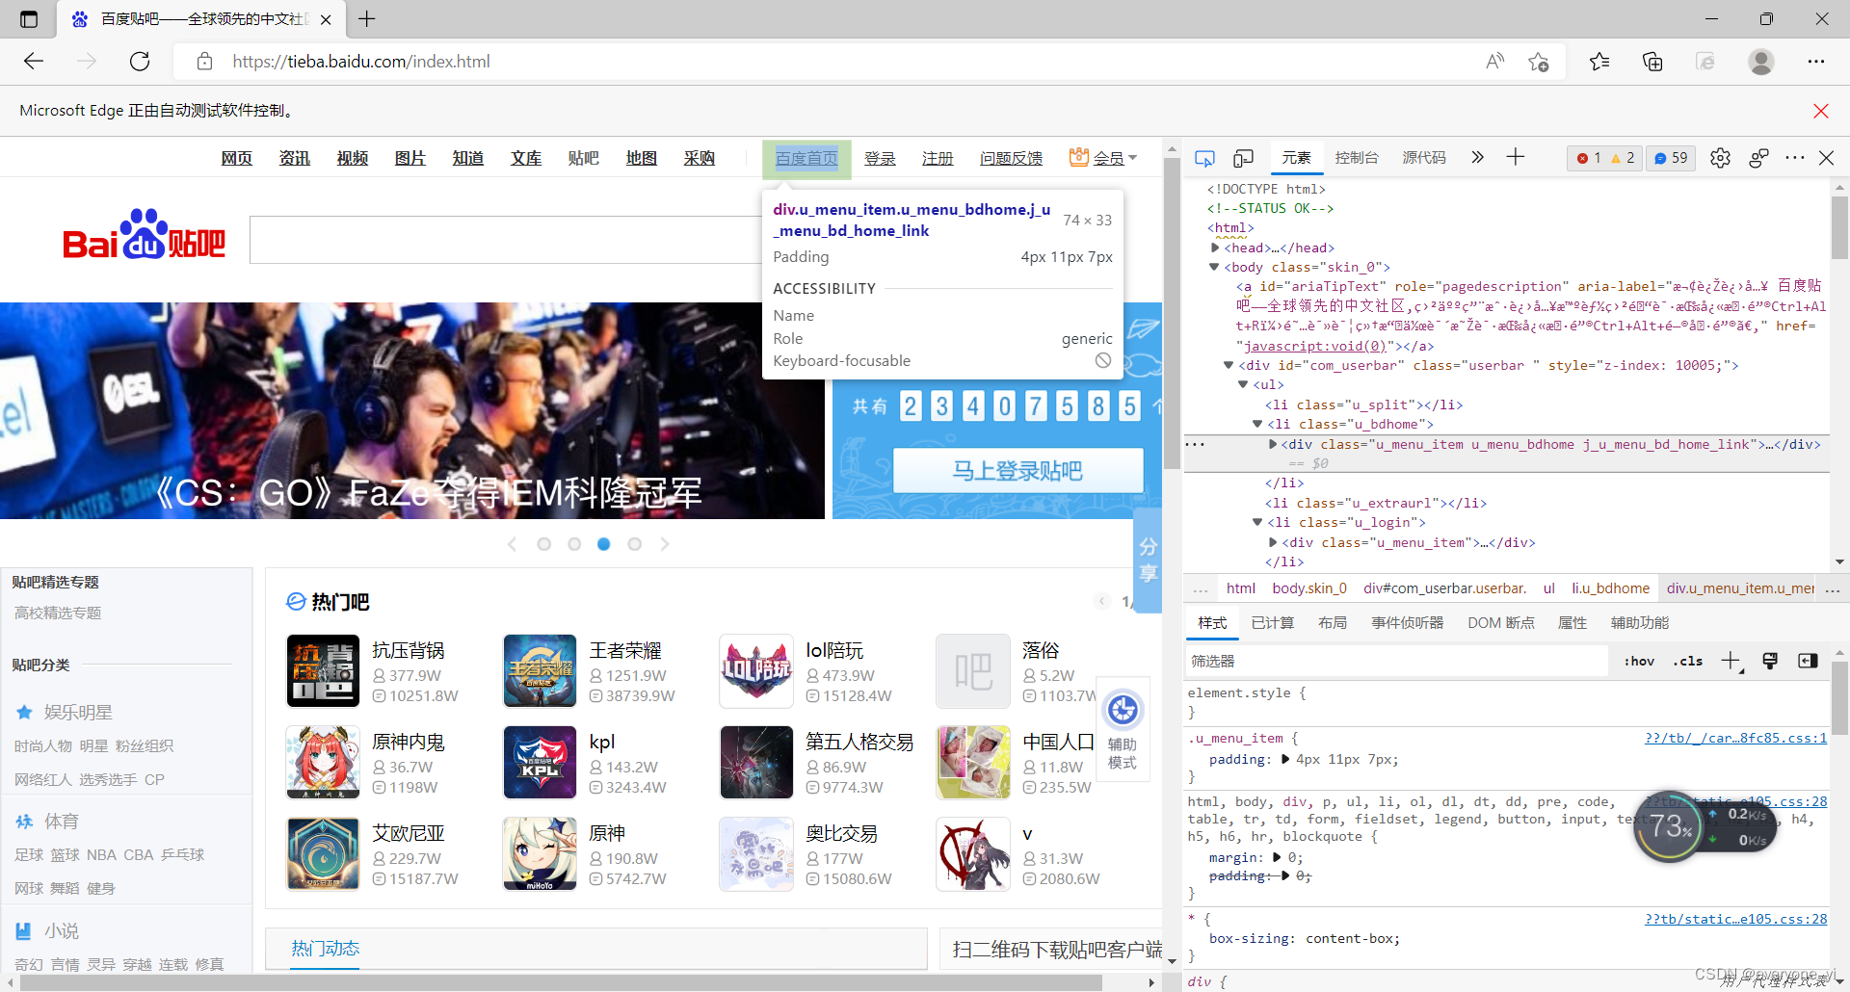
Task: Collapse the li u_login node
Action: (x=1257, y=522)
